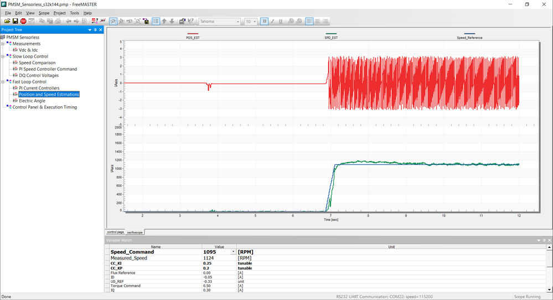Select Electric Angle scope item
The height and width of the screenshot is (300, 553).
tap(32, 101)
